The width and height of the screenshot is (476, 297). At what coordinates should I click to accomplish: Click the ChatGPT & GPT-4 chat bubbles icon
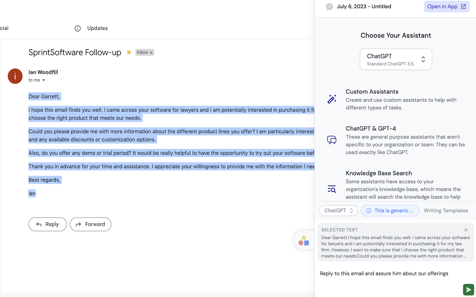point(332,140)
